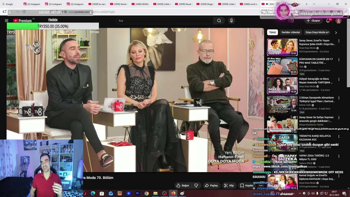Switch to the first Instagram browser tab
The height and width of the screenshot is (197, 350).
click(32, 4)
